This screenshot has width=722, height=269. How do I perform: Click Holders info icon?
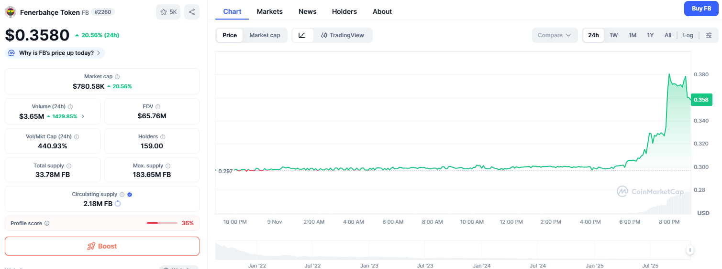(163, 137)
